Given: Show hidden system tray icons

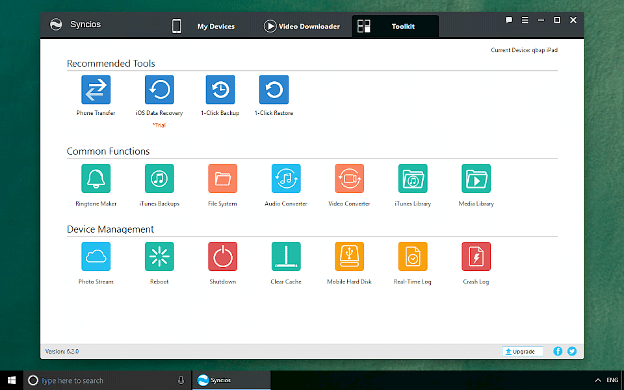Looking at the screenshot, I should pos(598,380).
